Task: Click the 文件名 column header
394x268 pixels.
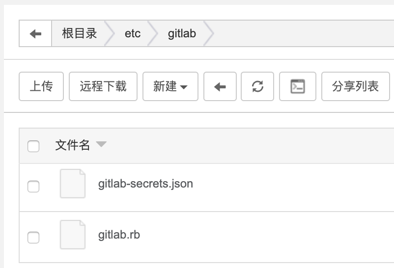Action: (x=73, y=145)
